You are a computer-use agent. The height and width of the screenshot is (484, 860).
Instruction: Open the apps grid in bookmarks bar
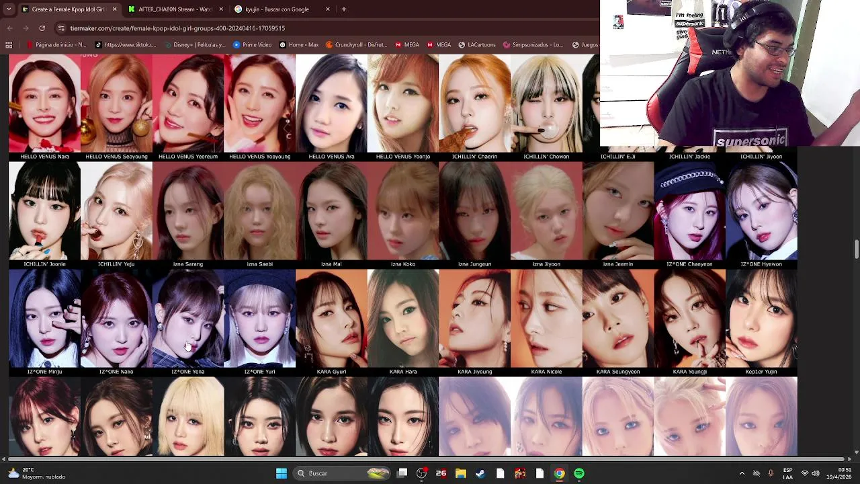9,45
